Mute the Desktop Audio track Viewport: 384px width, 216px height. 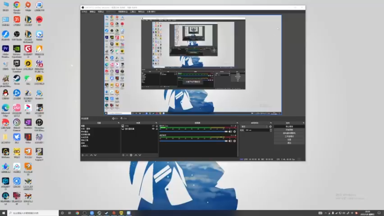(x=230, y=141)
